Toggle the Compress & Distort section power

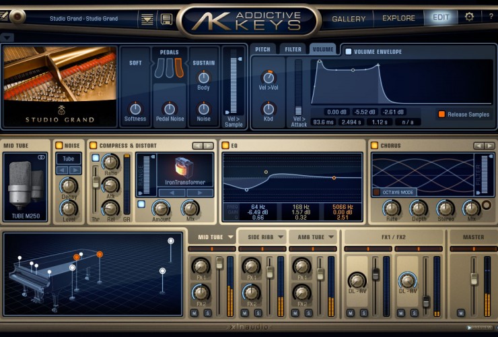(93, 146)
